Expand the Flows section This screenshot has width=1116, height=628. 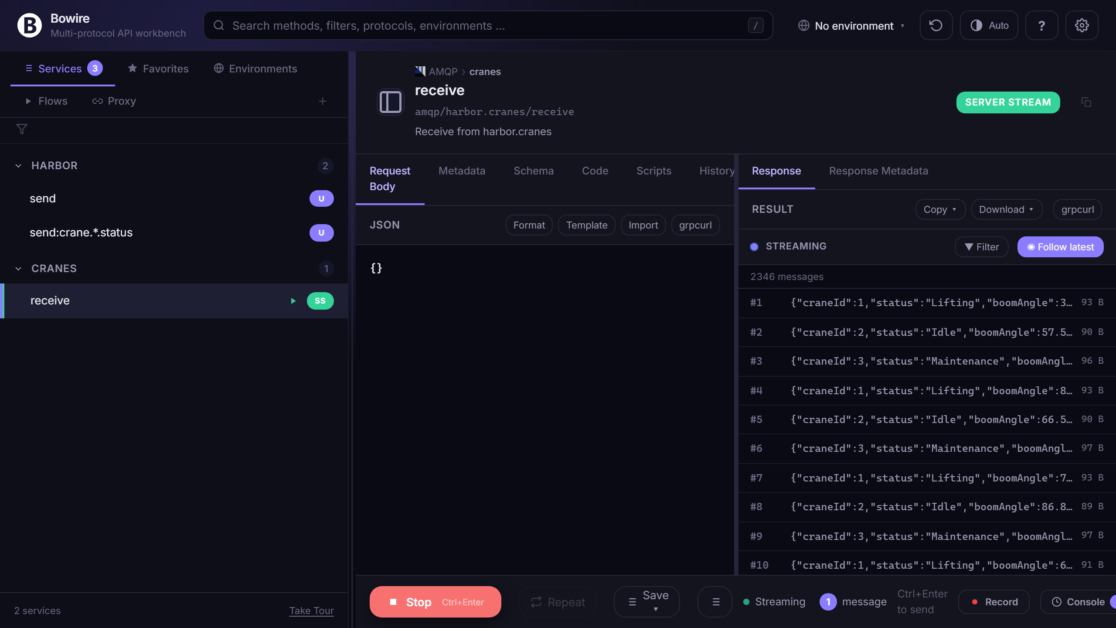pyautogui.click(x=46, y=101)
